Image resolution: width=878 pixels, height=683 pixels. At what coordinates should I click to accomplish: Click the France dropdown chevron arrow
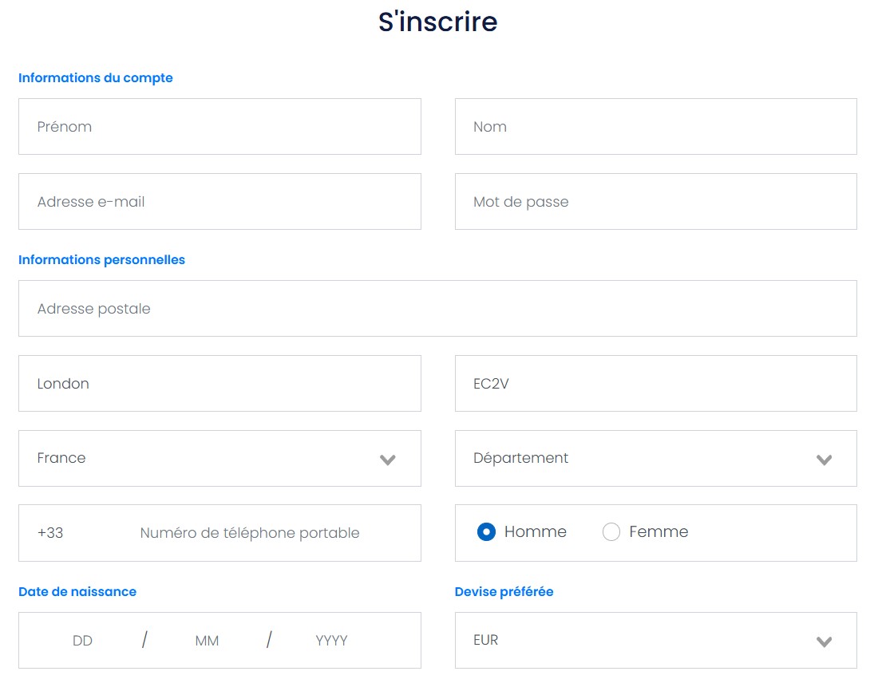387,460
